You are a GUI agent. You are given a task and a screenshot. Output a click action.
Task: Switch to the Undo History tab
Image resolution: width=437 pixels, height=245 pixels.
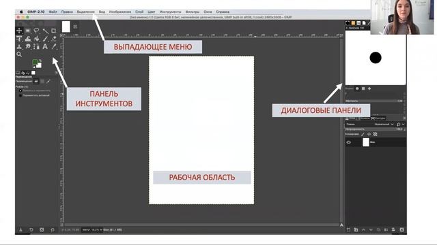(x=28, y=73)
